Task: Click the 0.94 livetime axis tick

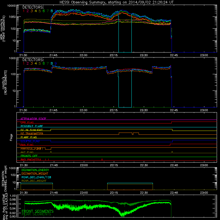Action: click(13, 208)
